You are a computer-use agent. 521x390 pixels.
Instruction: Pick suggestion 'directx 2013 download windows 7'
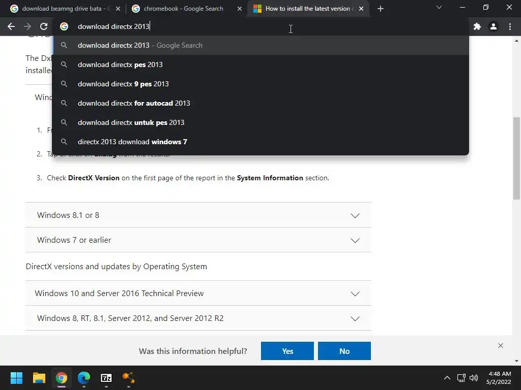260,142
